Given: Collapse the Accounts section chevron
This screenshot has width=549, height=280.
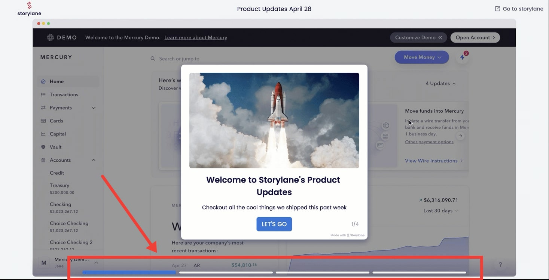Looking at the screenshot, I should (94, 160).
